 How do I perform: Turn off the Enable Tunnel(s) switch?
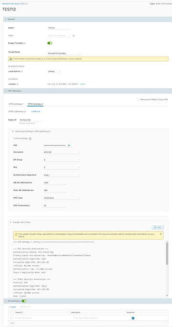[50, 43]
